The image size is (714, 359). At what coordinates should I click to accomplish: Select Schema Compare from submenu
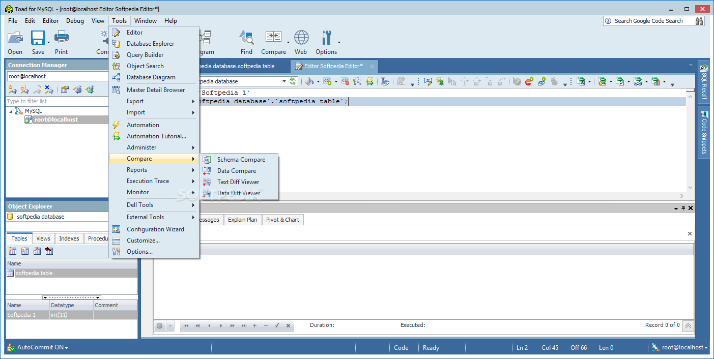tap(239, 160)
